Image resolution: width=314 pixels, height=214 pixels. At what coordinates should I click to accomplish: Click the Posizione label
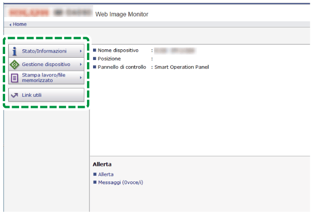109,59
